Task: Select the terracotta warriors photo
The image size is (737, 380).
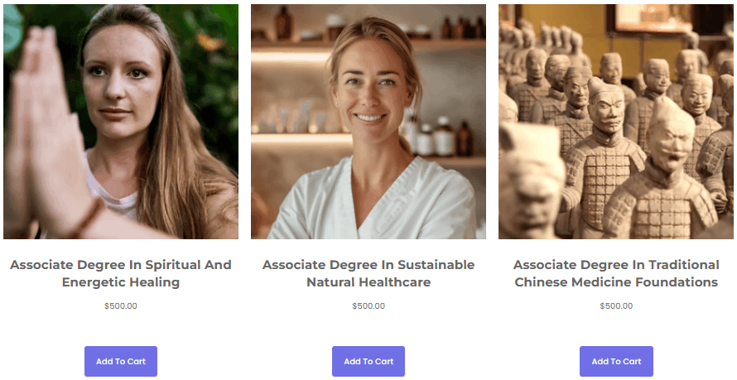Action: coord(616,122)
